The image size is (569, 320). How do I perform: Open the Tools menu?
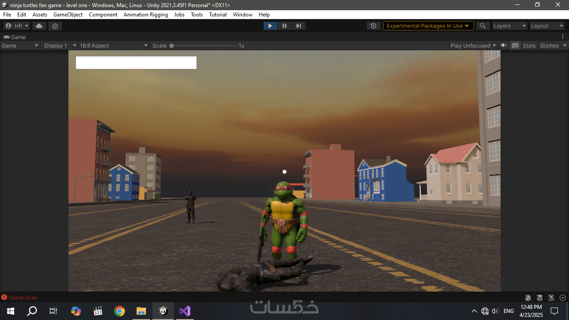tap(196, 15)
